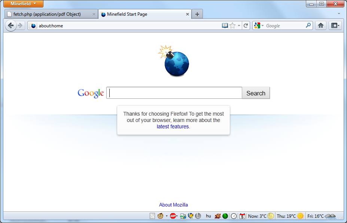Reload the current page
The width and height of the screenshot is (347, 223).
246,26
